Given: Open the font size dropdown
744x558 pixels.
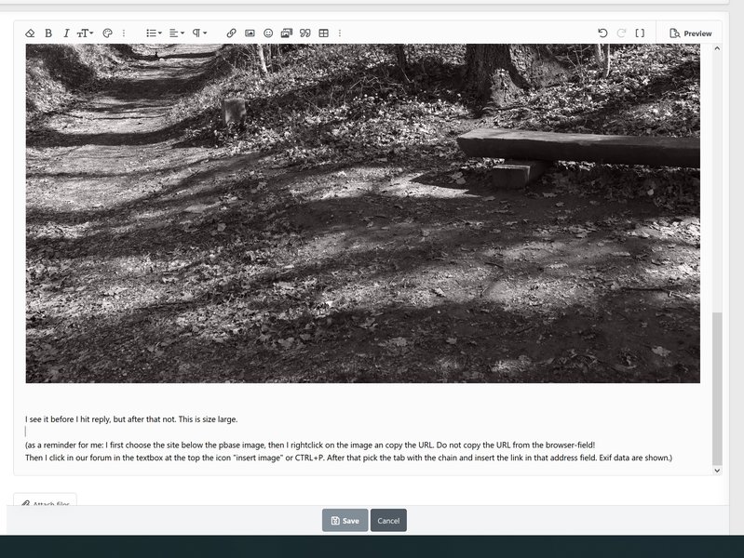Looking at the screenshot, I should pos(85,33).
